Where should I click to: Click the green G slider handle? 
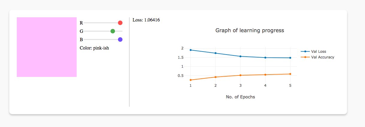point(113,31)
